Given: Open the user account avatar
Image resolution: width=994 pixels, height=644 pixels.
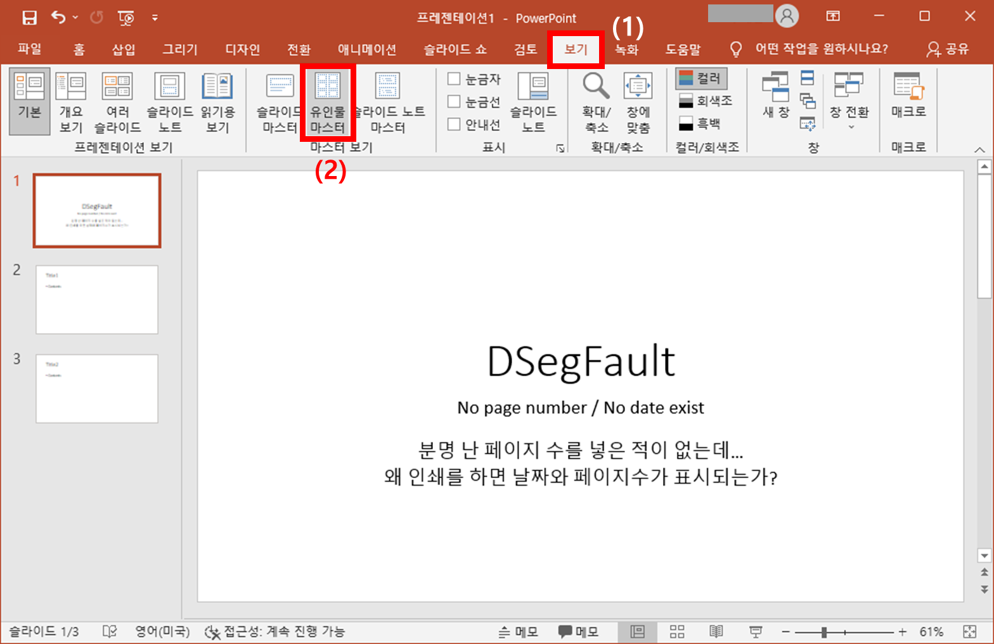Looking at the screenshot, I should [x=787, y=16].
